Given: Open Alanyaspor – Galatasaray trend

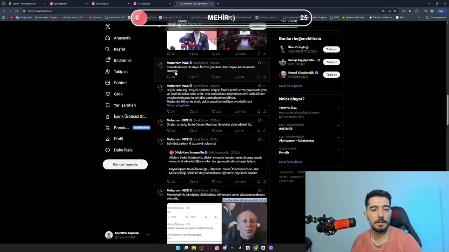Looking at the screenshot, I should [297, 141].
